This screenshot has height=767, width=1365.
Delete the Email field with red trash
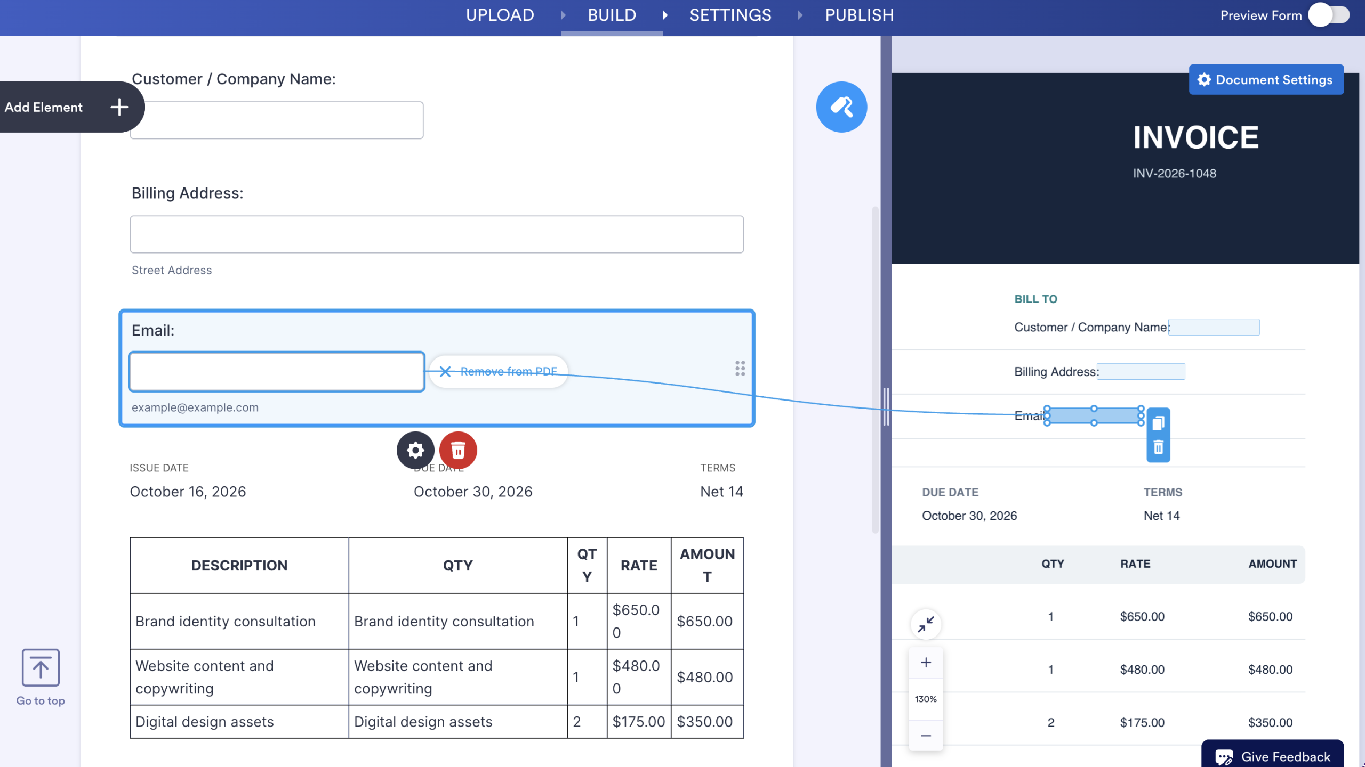458,450
